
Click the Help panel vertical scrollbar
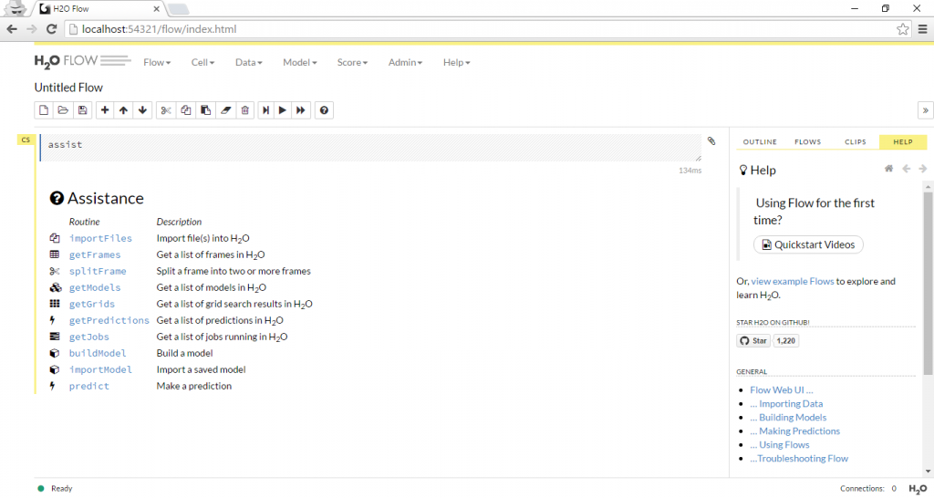coord(928,284)
